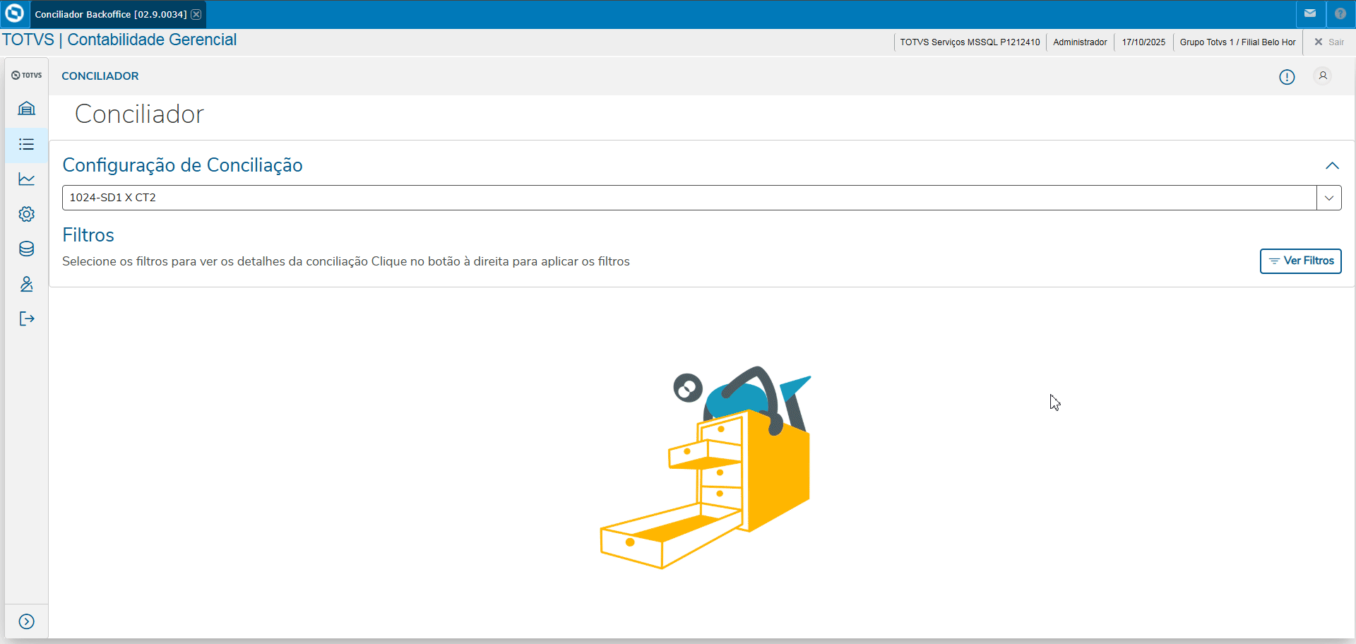Click the logout arrow sidebar icon
The width and height of the screenshot is (1356, 644).
tap(27, 318)
